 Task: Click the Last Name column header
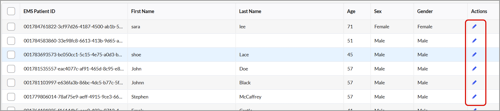(250, 11)
